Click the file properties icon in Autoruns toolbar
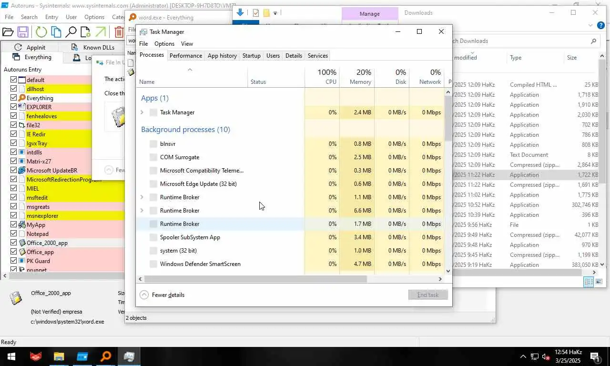610x366 pixels. click(85, 32)
